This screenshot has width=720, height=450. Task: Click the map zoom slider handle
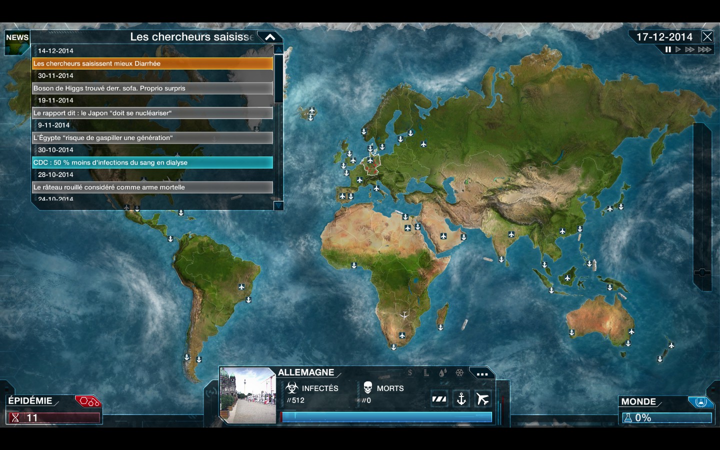[702, 272]
